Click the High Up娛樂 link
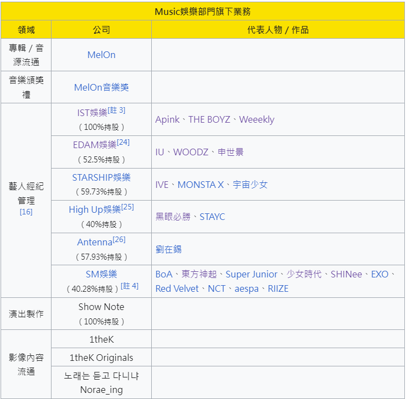 coord(95,209)
